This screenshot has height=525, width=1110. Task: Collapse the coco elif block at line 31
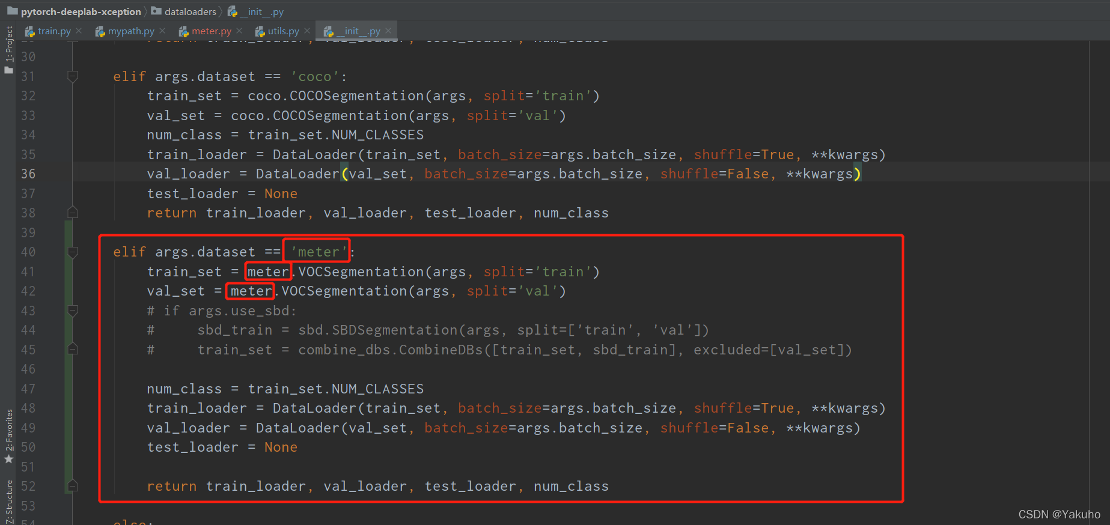(73, 76)
